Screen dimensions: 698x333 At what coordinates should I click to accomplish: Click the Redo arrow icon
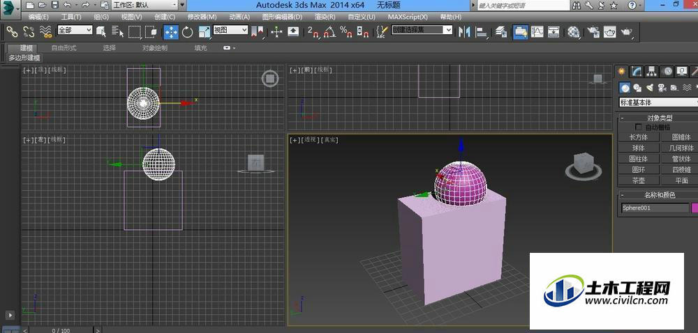pos(85,6)
